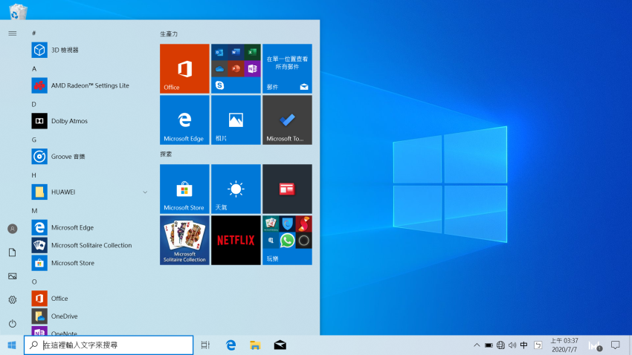Open Microsoft Store in app list

tap(89, 263)
